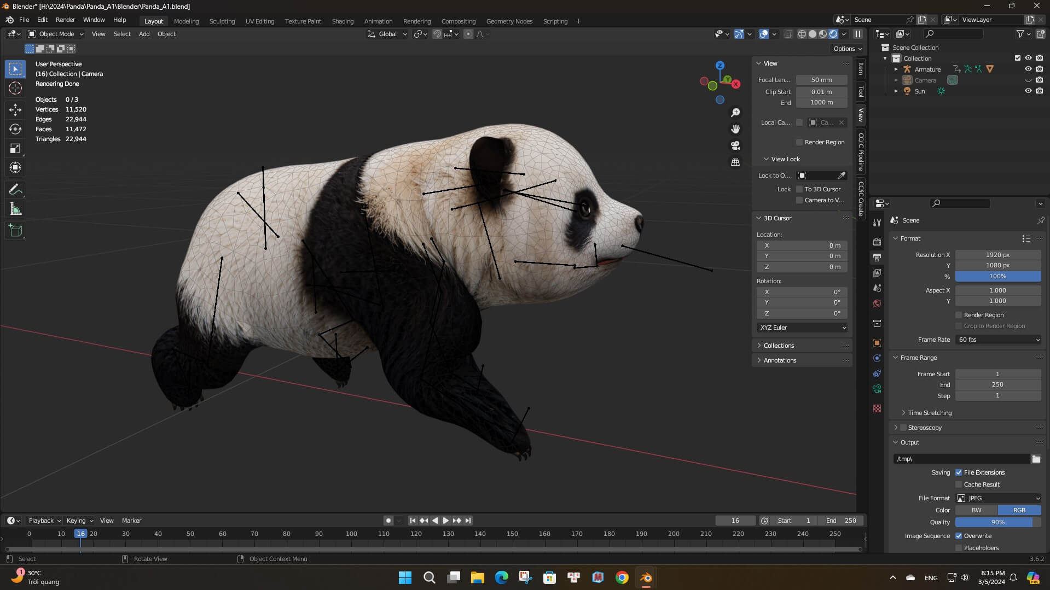Open the Render properties tab icon
This screenshot has height=590, width=1050.
click(x=877, y=242)
